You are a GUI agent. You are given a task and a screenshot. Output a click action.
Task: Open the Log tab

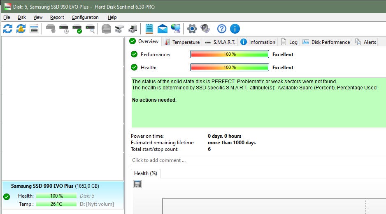pyautogui.click(x=289, y=42)
